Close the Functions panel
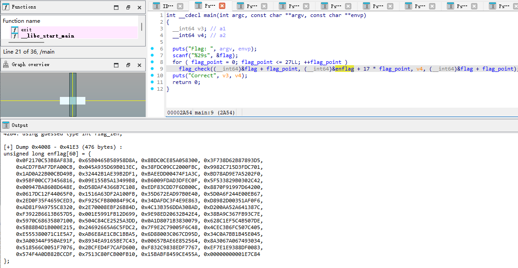 (x=139, y=8)
